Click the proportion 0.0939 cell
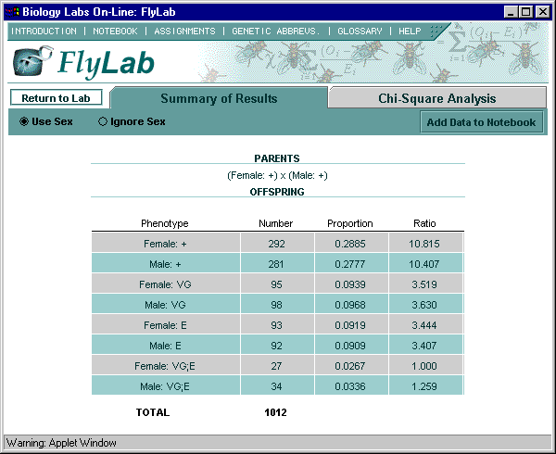The width and height of the screenshot is (556, 454). click(x=351, y=284)
